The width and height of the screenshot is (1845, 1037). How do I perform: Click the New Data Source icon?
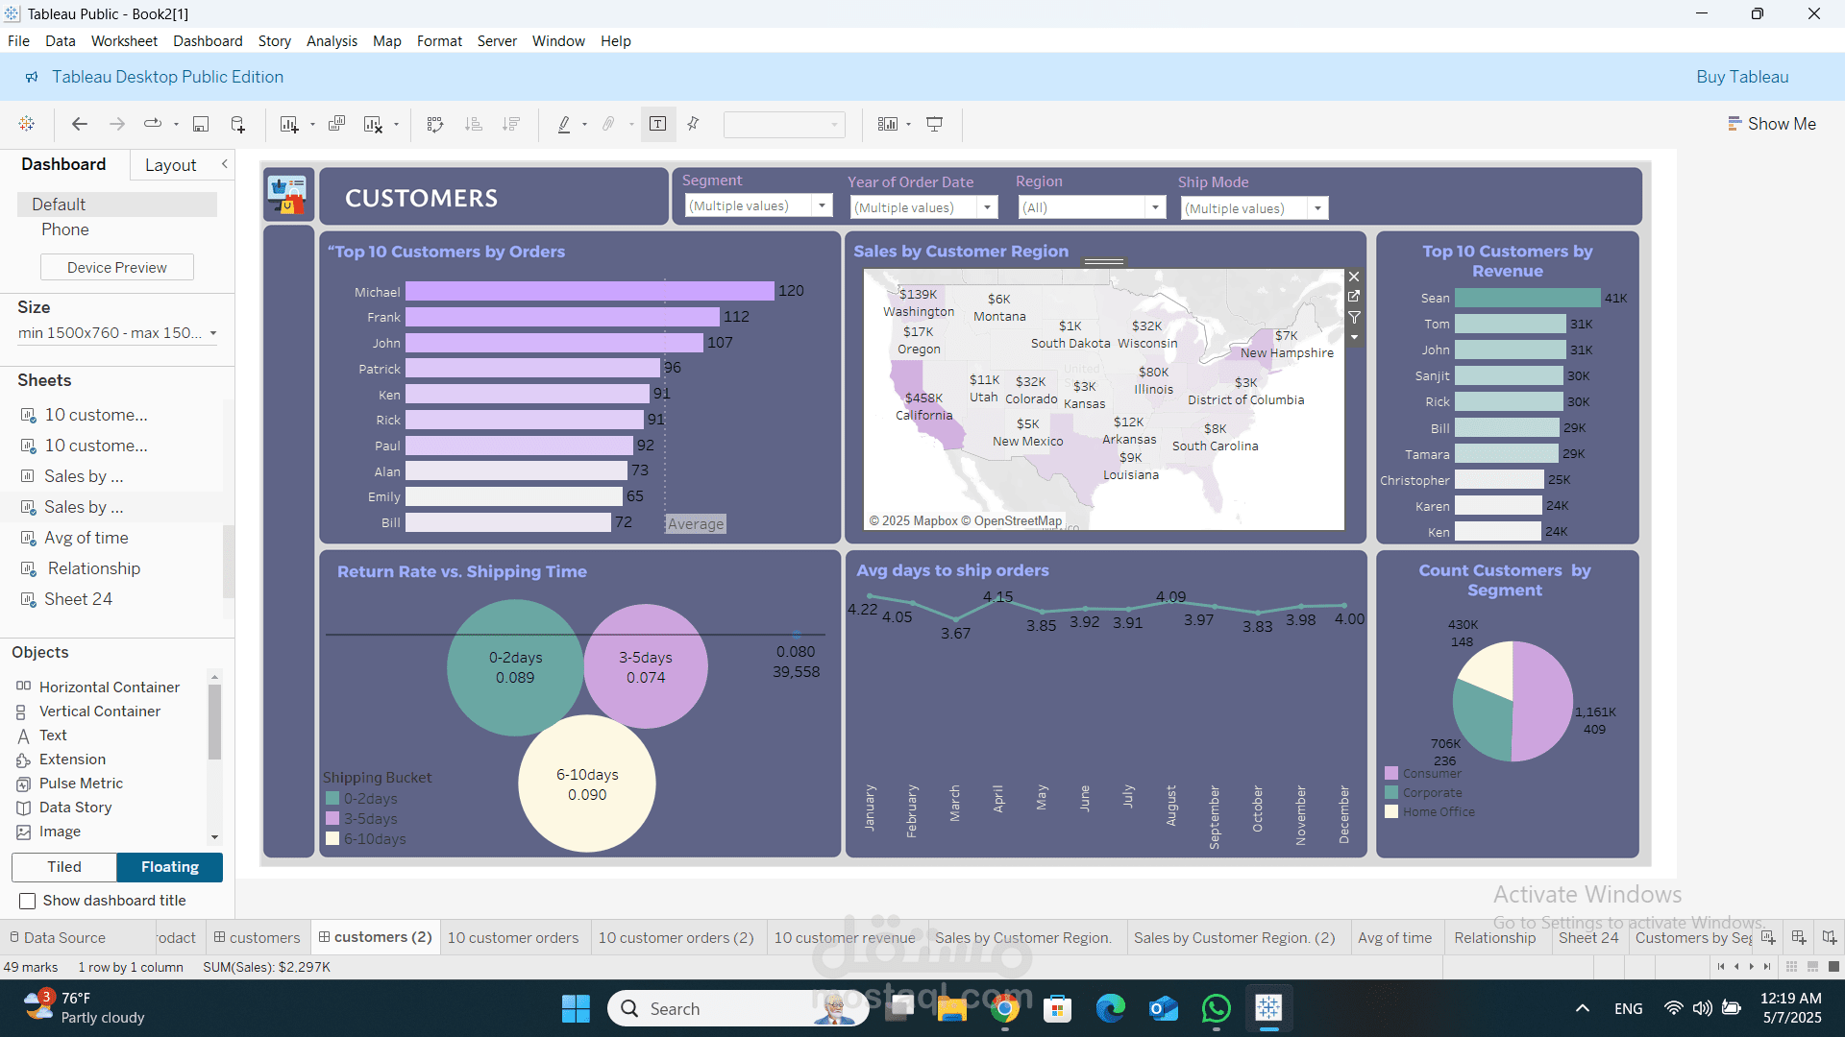click(238, 124)
